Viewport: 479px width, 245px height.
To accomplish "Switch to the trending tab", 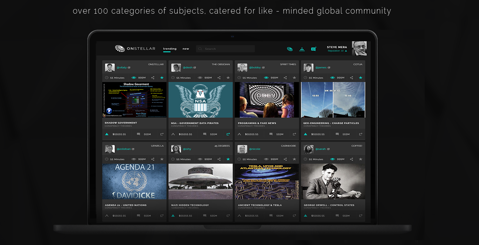I will point(170,49).
